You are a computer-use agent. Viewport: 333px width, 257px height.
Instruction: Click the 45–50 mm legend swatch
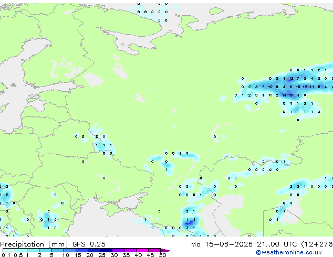click(154, 250)
